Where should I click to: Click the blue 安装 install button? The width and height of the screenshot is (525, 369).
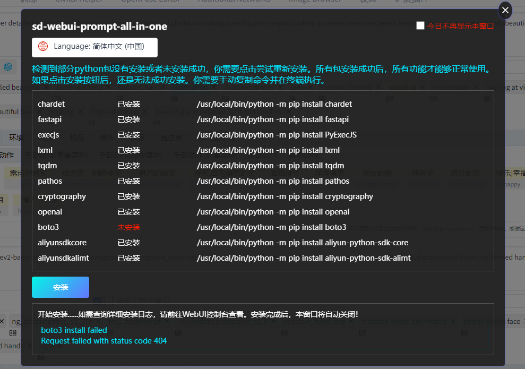point(60,287)
